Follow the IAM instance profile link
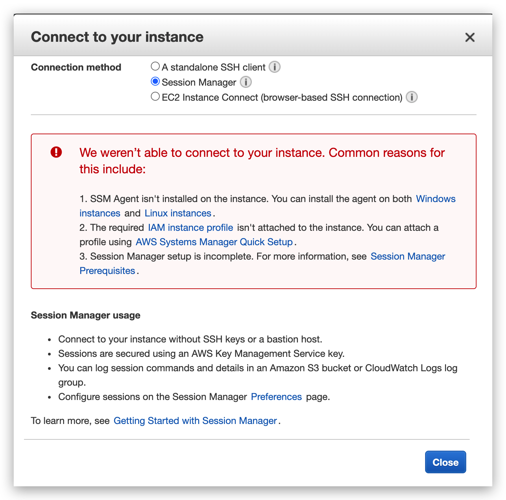Viewport: 506px width, 500px height. (x=191, y=227)
